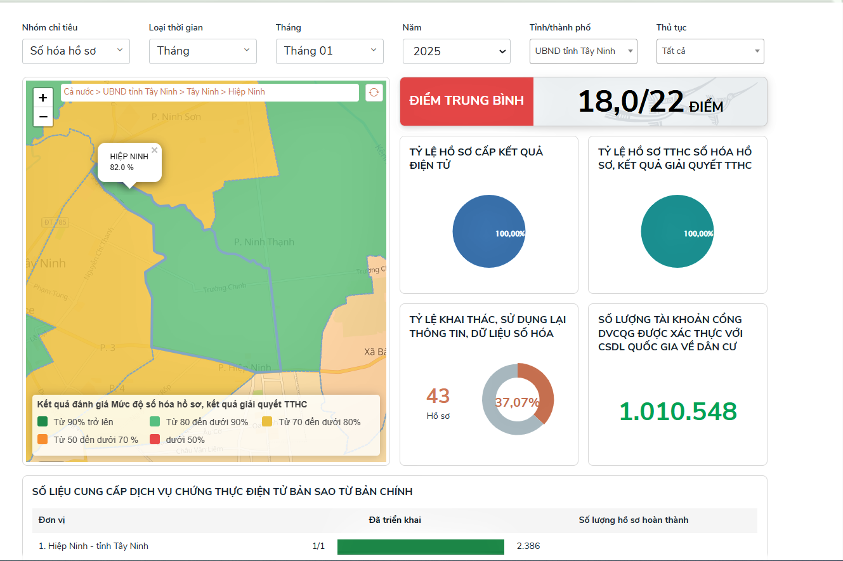Image resolution: width=843 pixels, height=561 pixels.
Task: Click the 1.010.548 accounts figure
Action: coord(678,411)
